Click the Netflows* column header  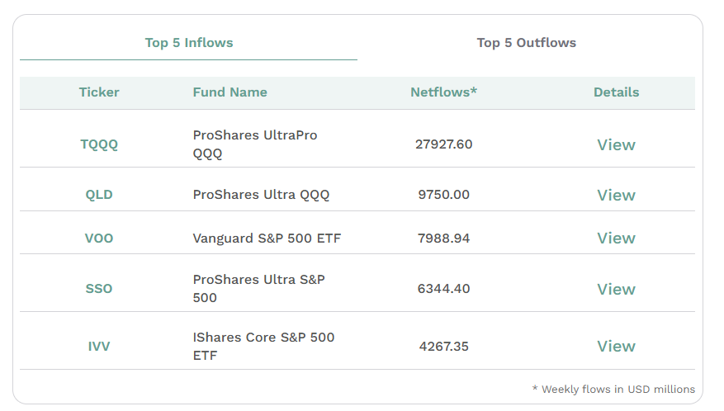pyautogui.click(x=443, y=92)
